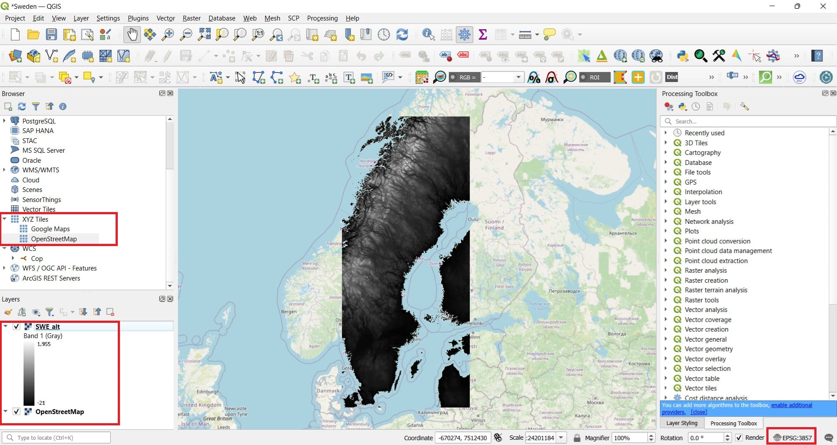Refresh the Browser panel

pos(22,106)
